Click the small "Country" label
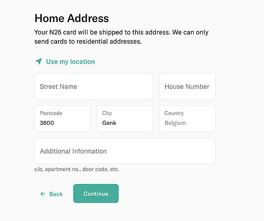 click(x=174, y=113)
